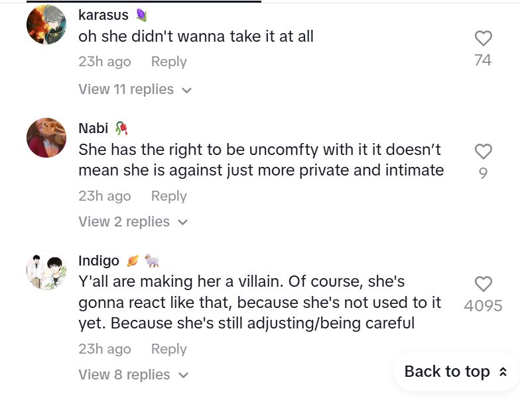Open karasus's profile picture
Screen dimensions: 520x398
[46, 25]
